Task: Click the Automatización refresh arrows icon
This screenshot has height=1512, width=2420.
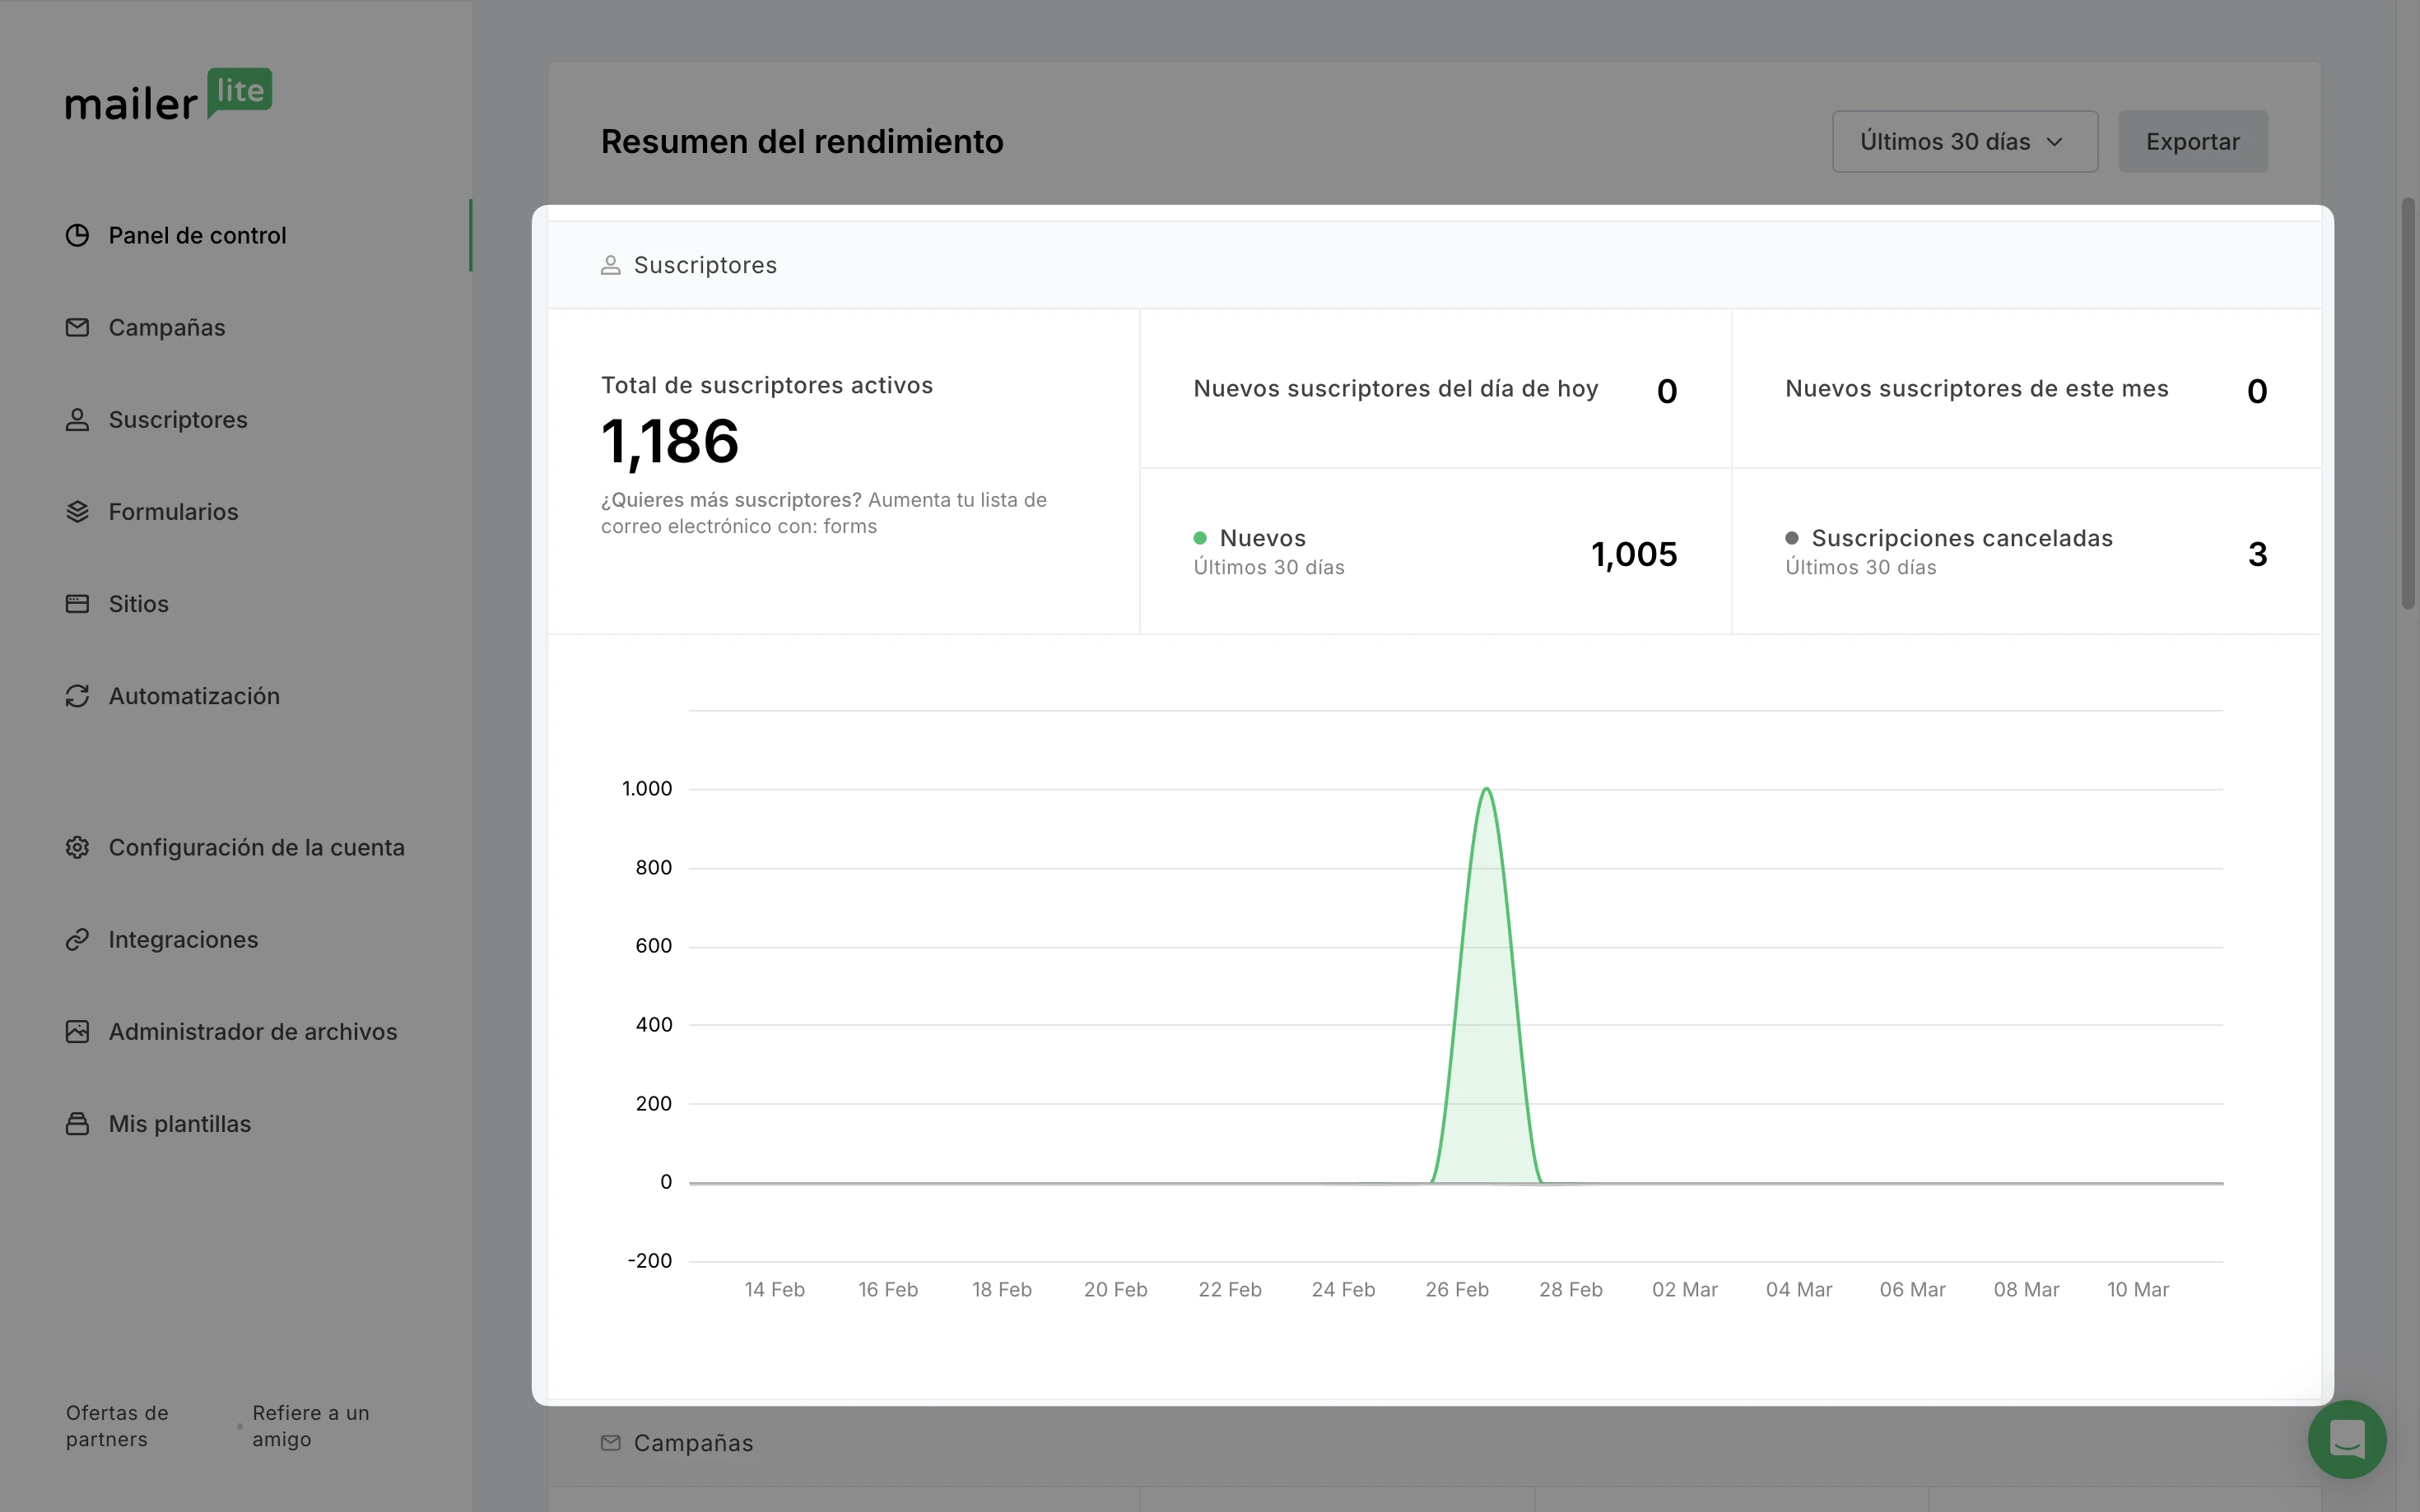Action: (x=77, y=695)
